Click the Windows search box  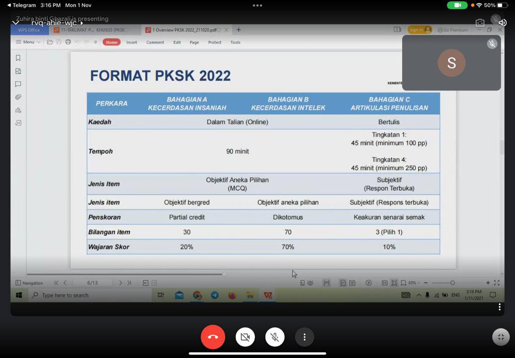(91, 295)
